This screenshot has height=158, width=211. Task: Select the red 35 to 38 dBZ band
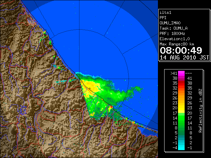pyautogui.click(x=181, y=83)
